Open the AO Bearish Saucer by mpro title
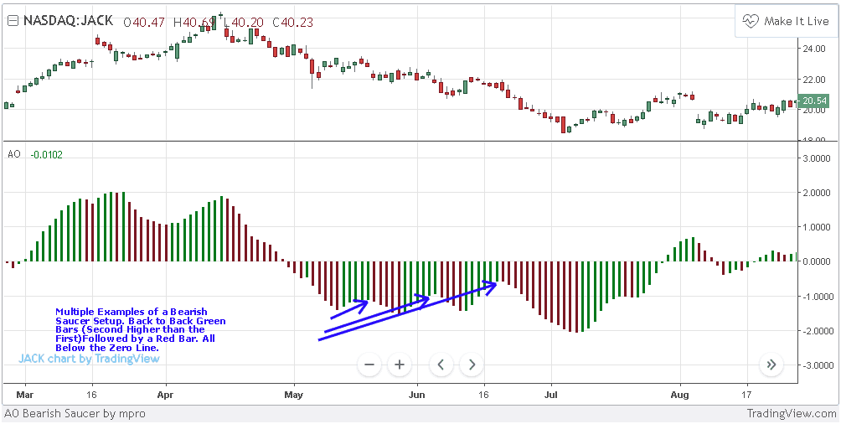The width and height of the screenshot is (841, 424). click(x=75, y=414)
